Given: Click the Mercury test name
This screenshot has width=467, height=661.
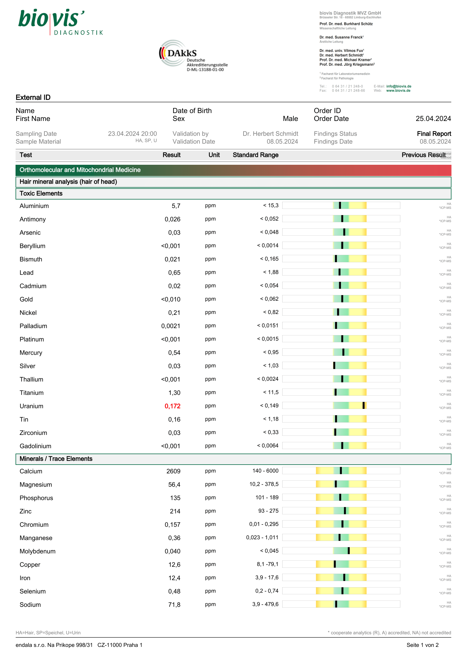Looking at the screenshot, I should (x=31, y=353).
